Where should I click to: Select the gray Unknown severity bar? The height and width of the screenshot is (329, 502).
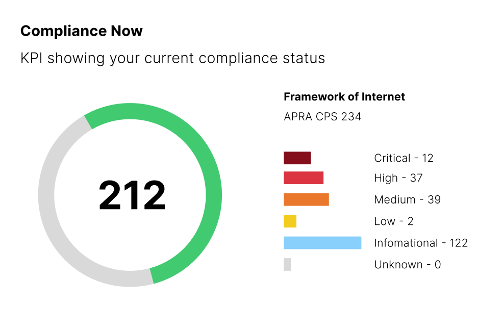(x=287, y=264)
